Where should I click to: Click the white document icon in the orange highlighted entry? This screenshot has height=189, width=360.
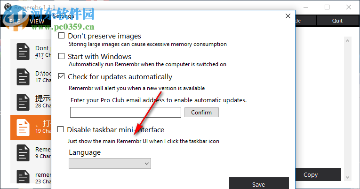(x=23, y=128)
